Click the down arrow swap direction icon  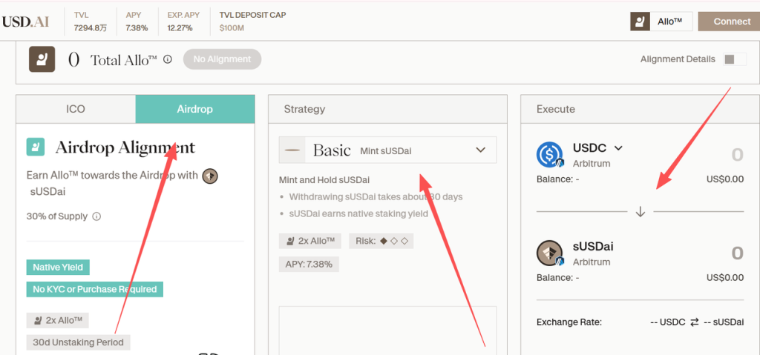click(641, 212)
